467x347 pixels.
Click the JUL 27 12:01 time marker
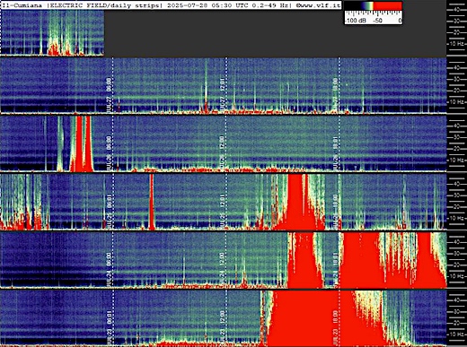coord(222,95)
